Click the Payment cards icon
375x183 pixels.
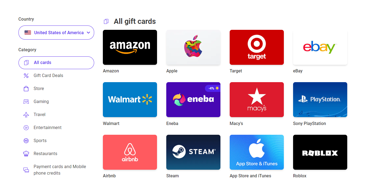point(26,170)
